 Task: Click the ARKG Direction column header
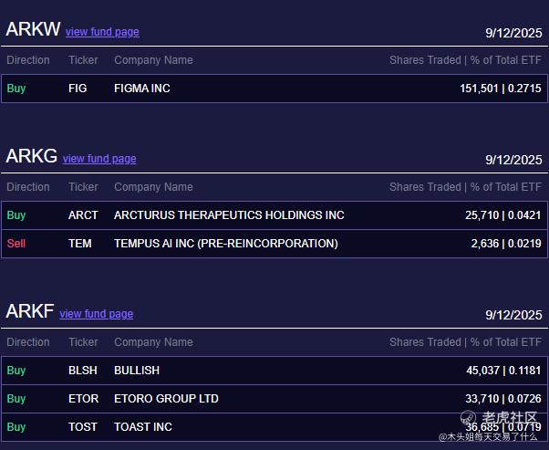[28, 187]
